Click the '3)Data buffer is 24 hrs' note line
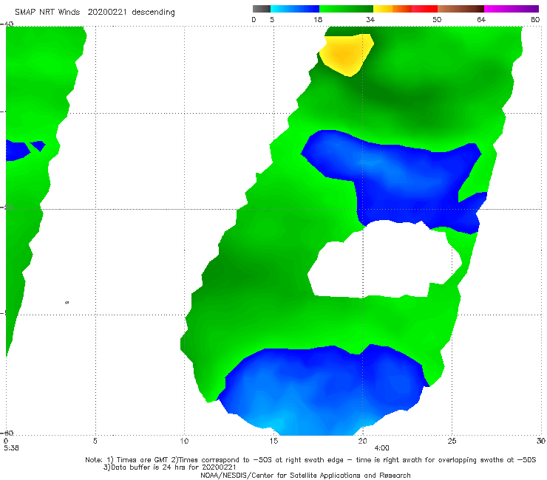The height and width of the screenshot is (480, 547). [x=169, y=467]
